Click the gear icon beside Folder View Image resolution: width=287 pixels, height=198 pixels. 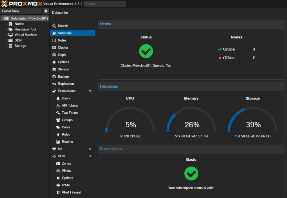coord(46,11)
